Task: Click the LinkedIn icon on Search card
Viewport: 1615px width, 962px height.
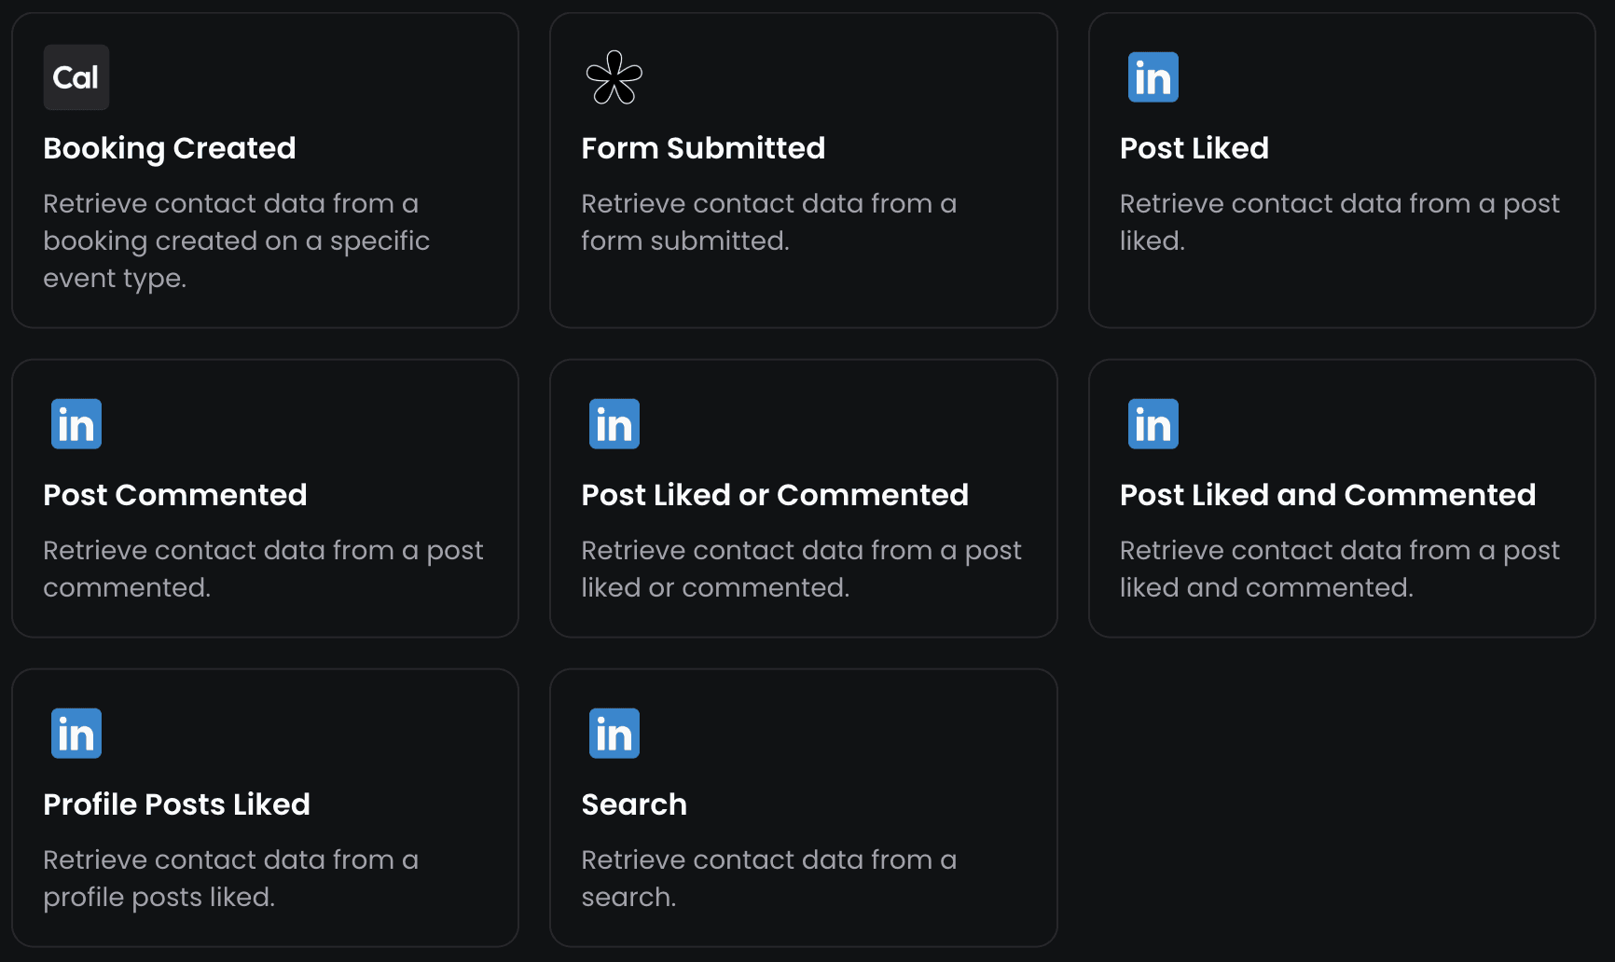Action: coord(614,733)
